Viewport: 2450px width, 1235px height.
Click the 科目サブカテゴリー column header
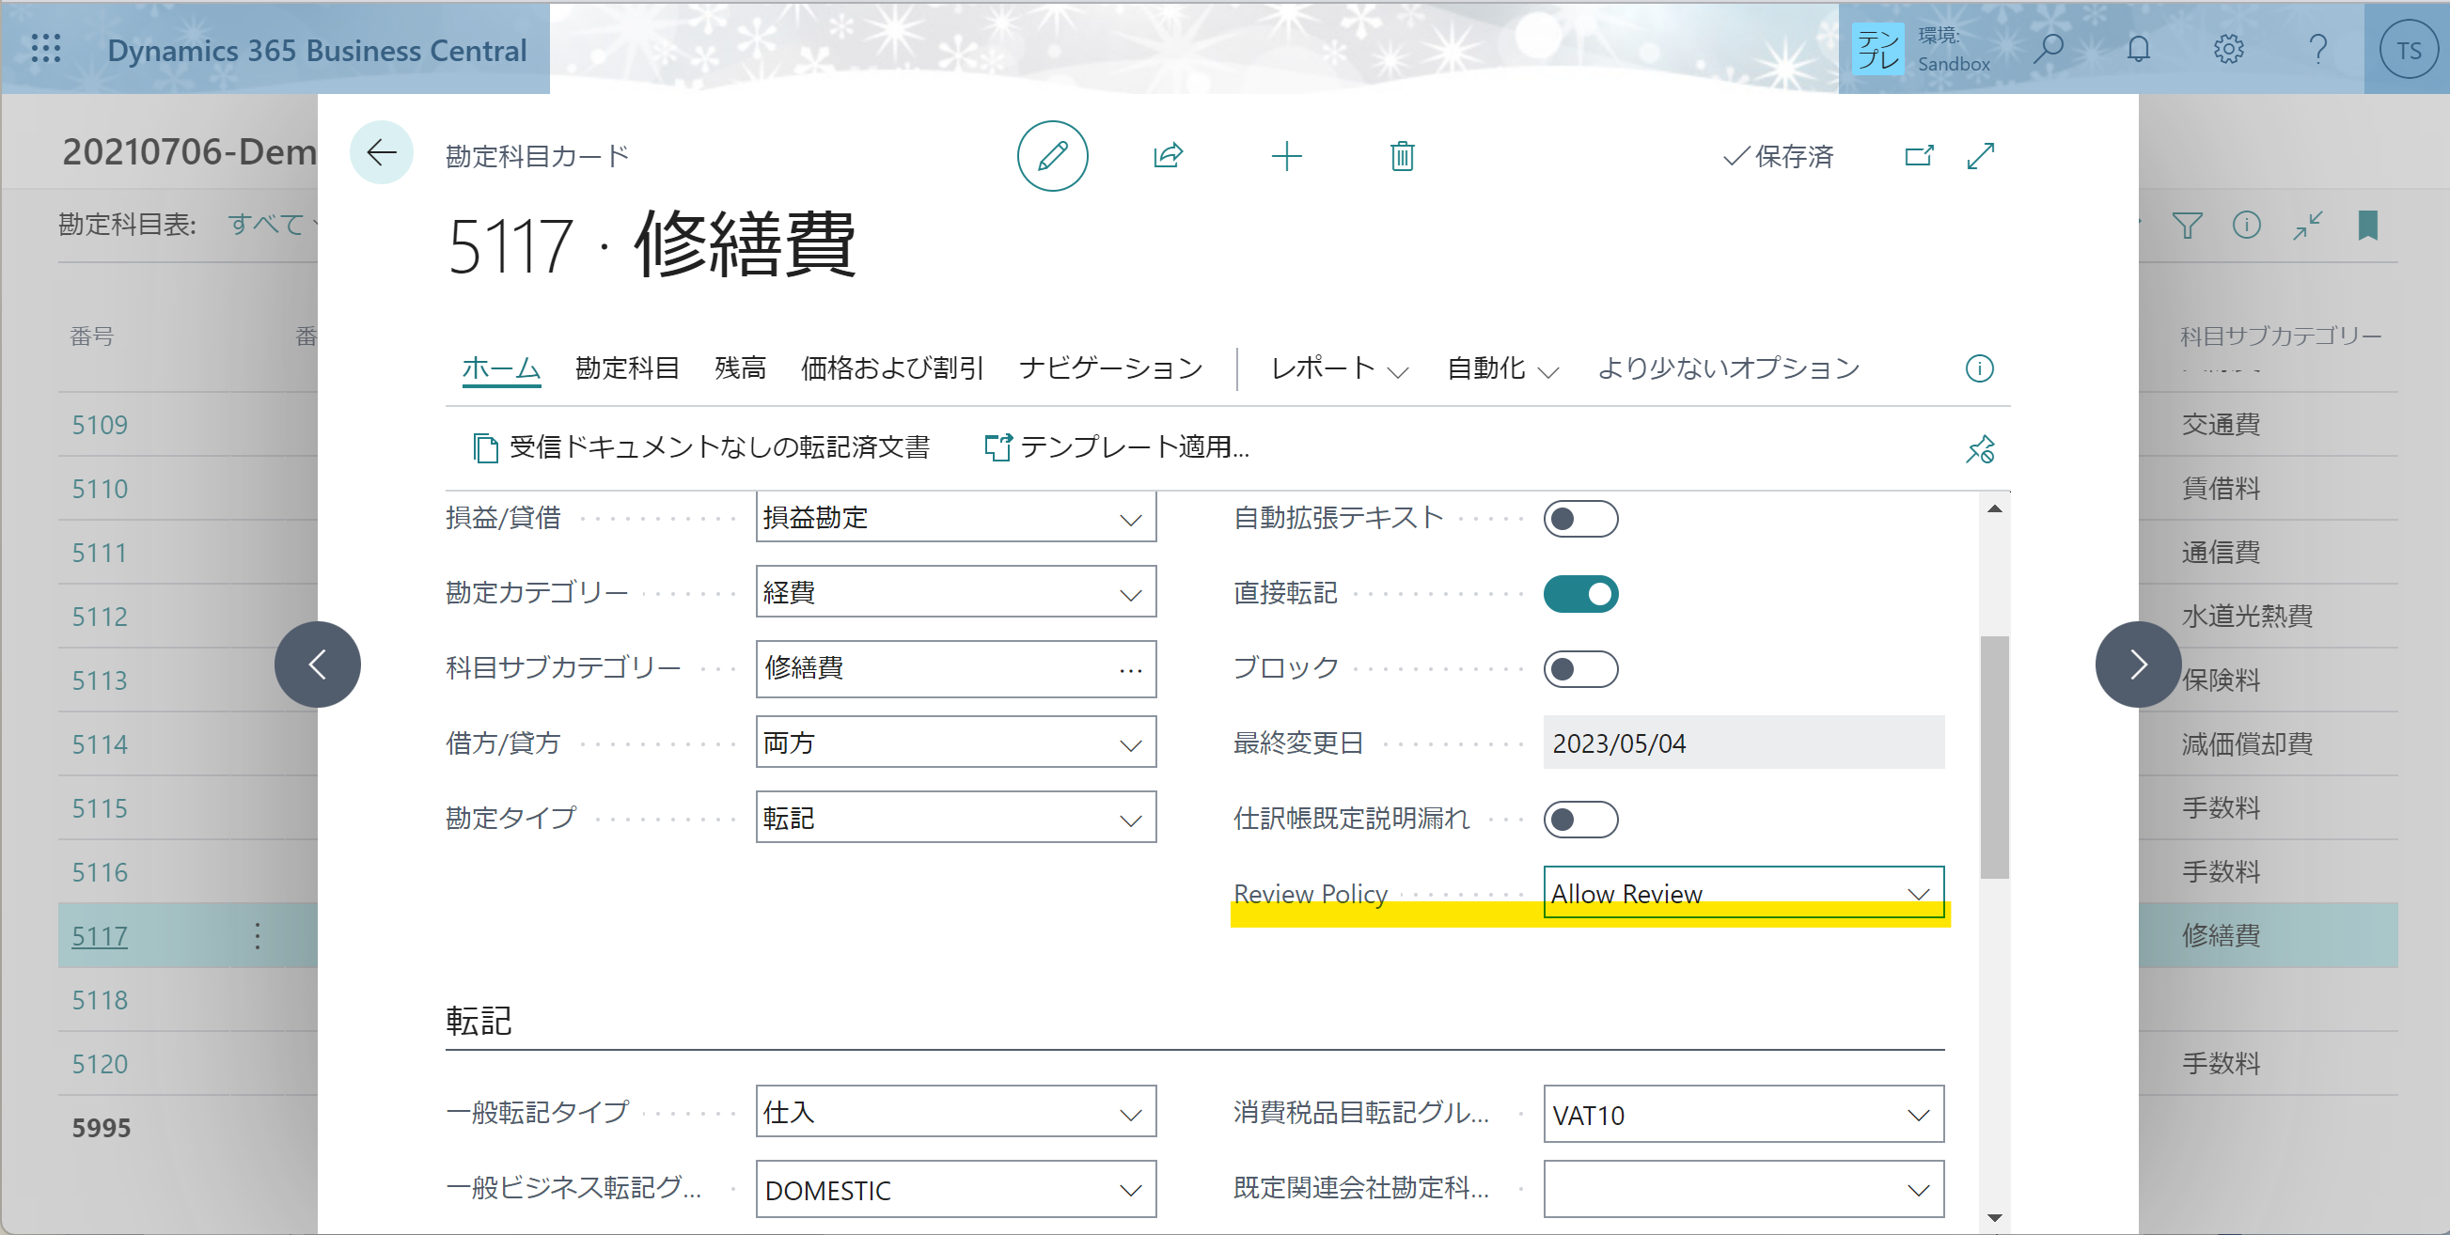pyautogui.click(x=2281, y=335)
